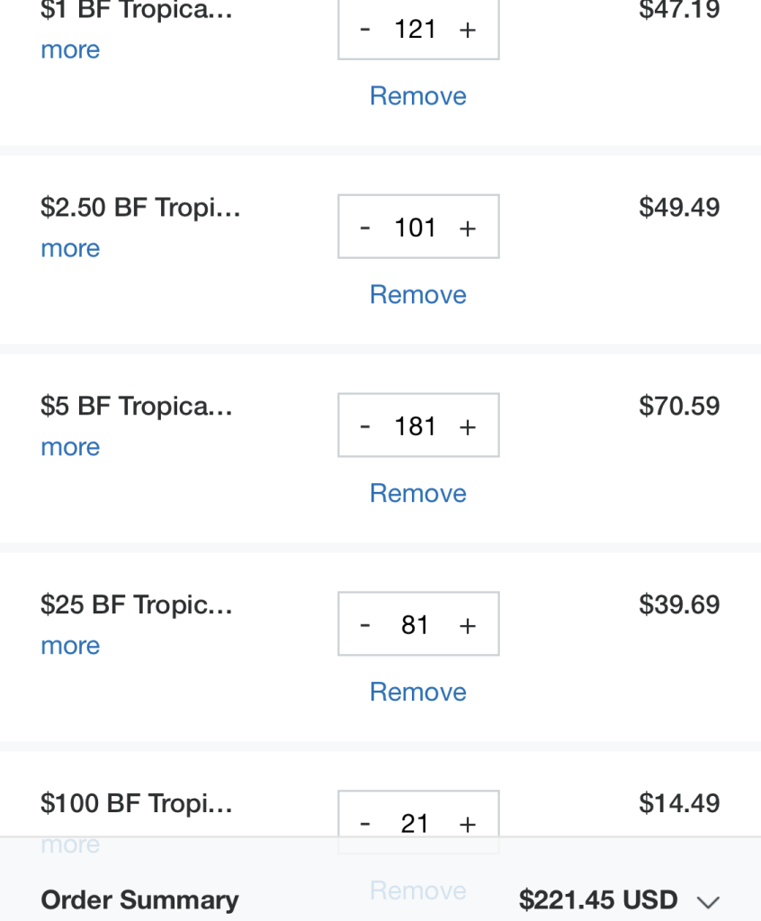Expand the Order Summary chevron
761x921 pixels.
[x=709, y=901]
